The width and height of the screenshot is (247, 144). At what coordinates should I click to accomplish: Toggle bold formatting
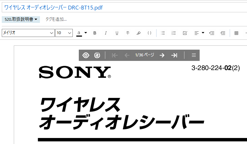[95, 33]
